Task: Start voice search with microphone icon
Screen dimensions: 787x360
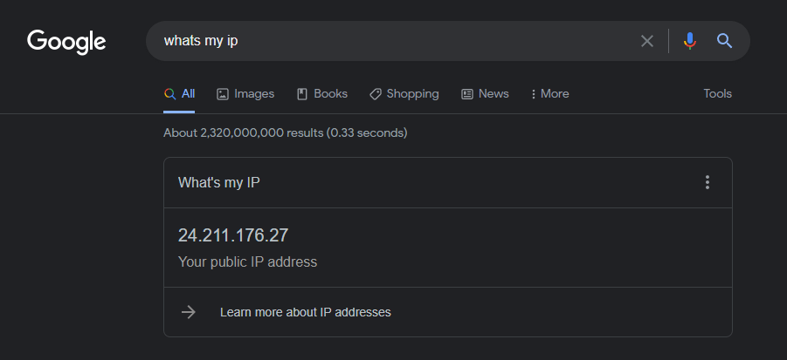Action: point(690,41)
